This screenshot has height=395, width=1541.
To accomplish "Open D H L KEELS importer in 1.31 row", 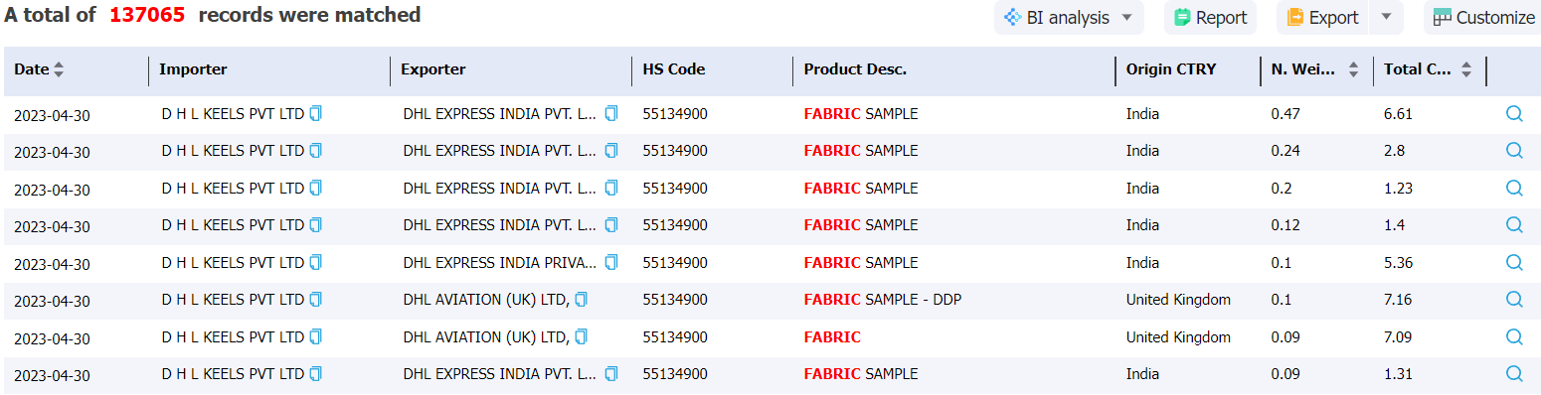I will pyautogui.click(x=233, y=374).
